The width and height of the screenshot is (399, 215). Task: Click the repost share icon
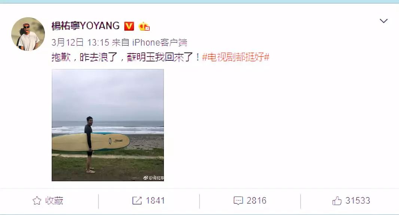click(137, 200)
